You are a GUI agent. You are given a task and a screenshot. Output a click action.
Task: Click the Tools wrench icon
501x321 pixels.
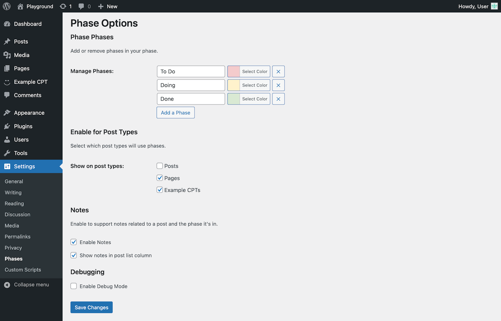point(7,153)
